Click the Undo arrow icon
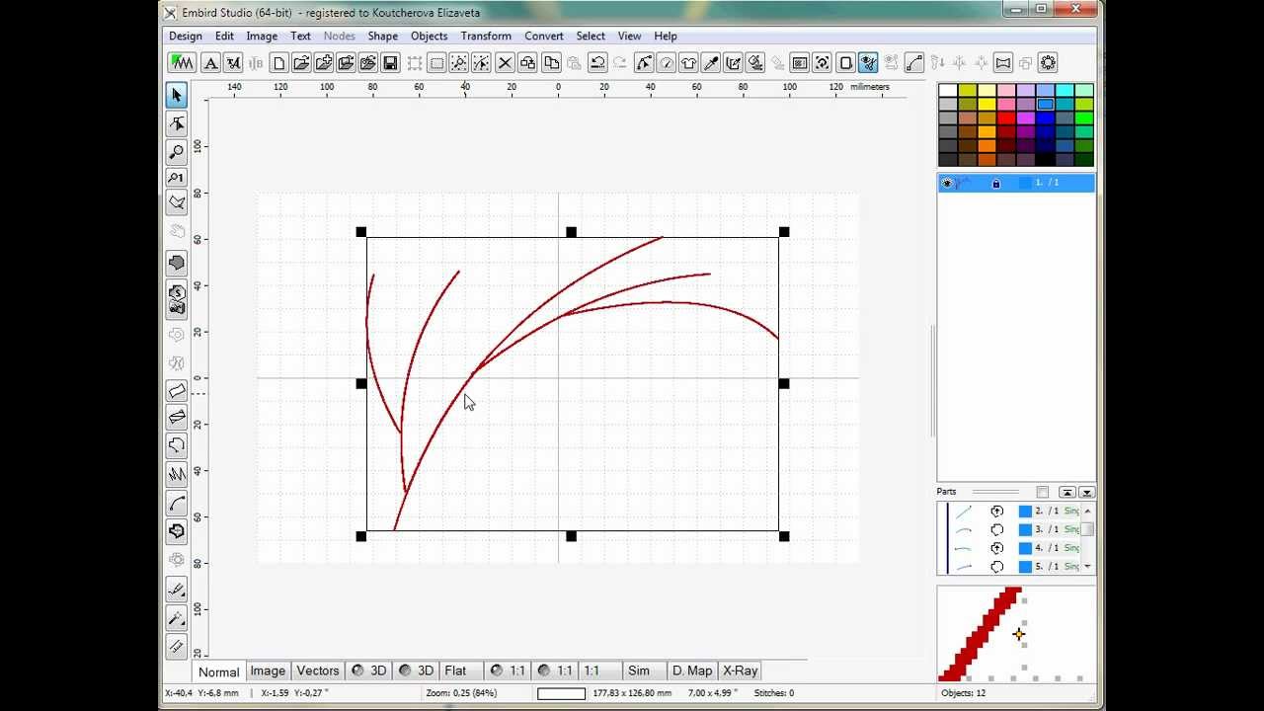Viewport: 1264px width, 711px height. [x=597, y=63]
